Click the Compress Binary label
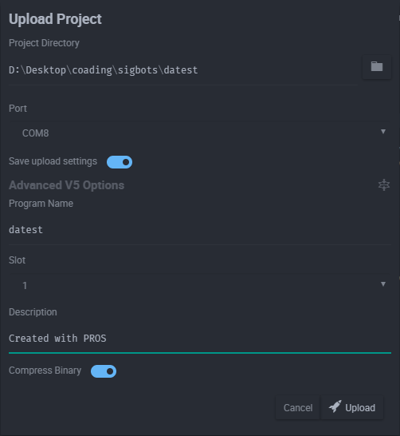400x436 pixels. 45,371
